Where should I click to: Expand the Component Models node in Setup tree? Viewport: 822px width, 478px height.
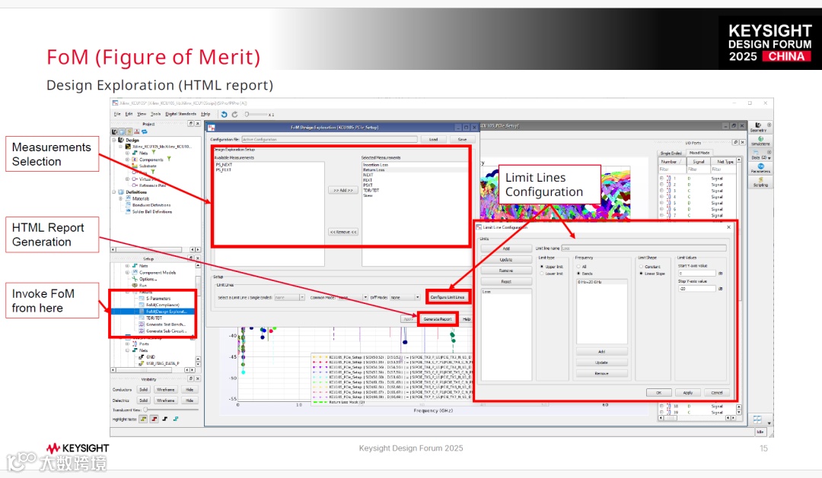coord(127,272)
